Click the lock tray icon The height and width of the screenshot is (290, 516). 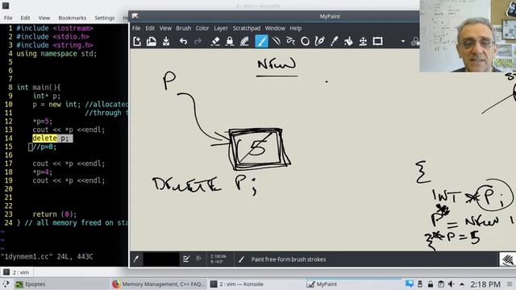pyautogui.click(x=431, y=284)
